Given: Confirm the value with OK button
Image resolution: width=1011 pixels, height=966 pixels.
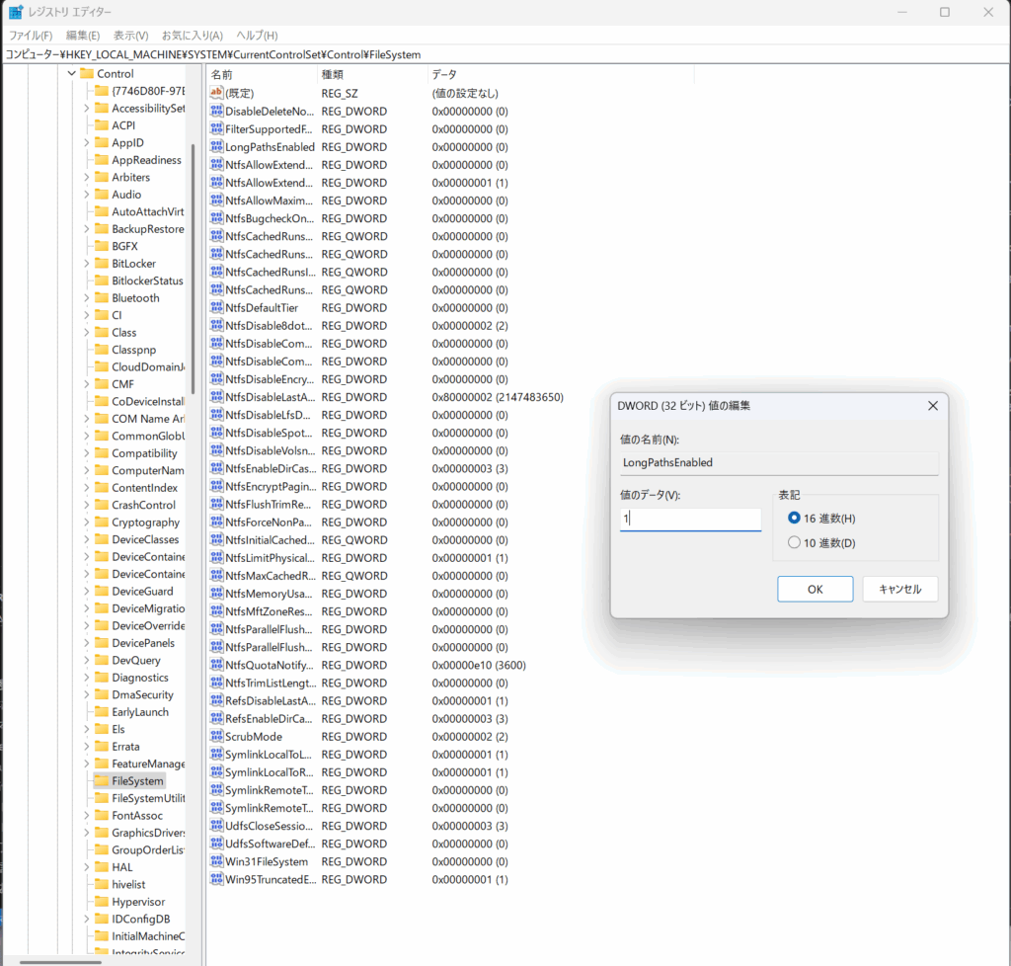Looking at the screenshot, I should [x=815, y=589].
